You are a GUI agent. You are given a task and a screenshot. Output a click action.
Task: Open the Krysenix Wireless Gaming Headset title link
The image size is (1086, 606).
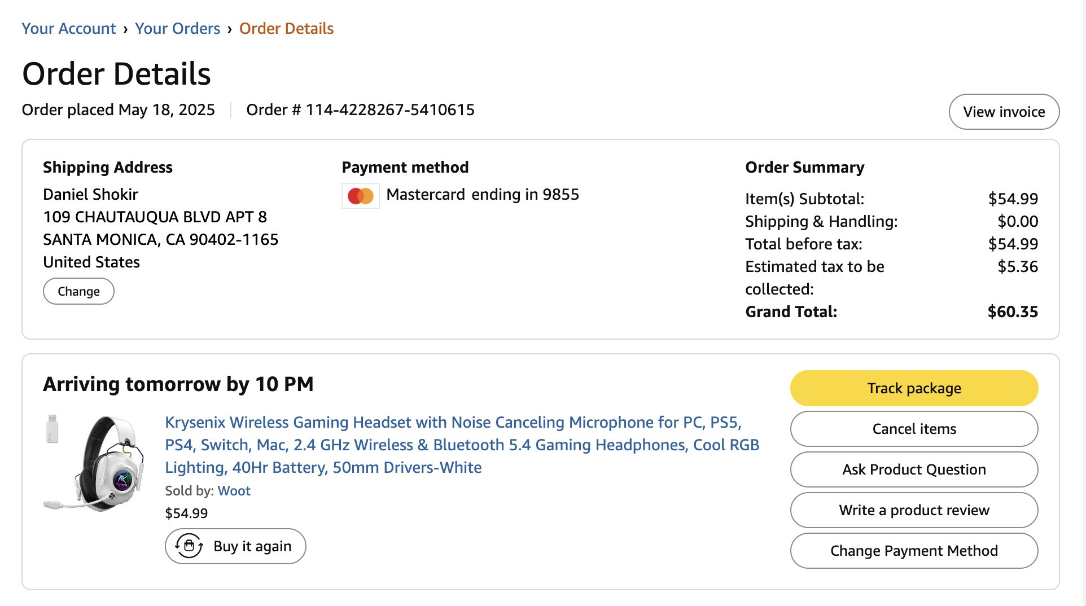[x=462, y=445]
